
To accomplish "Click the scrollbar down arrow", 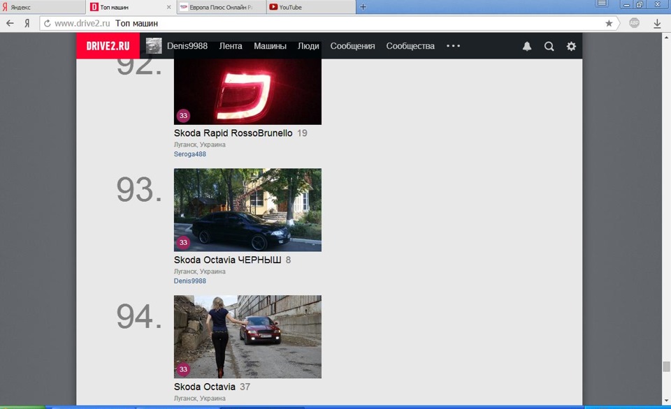I will coord(666,401).
